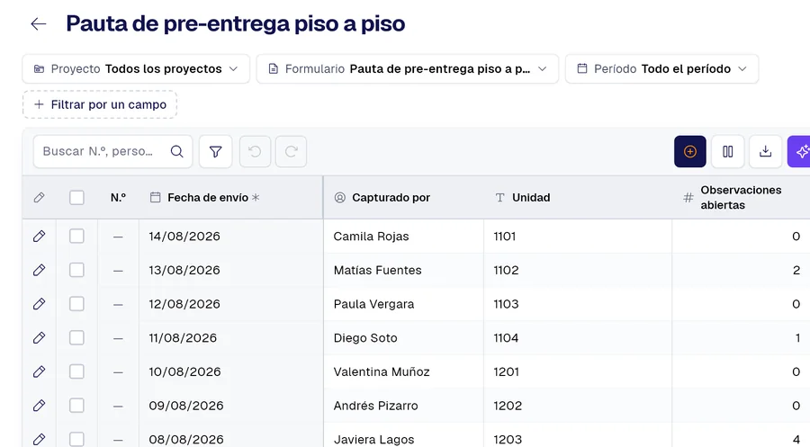Click the undo arrow button
The width and height of the screenshot is (810, 447).
click(x=255, y=152)
